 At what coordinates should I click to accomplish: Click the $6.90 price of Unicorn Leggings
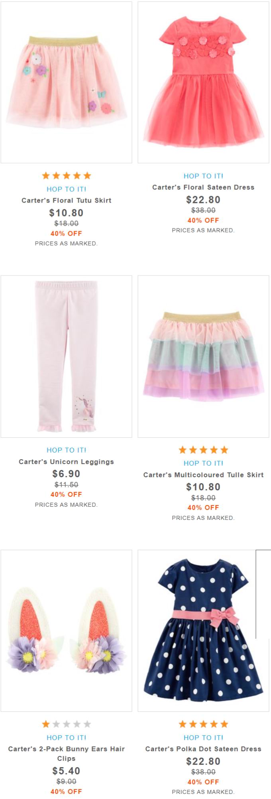(66, 474)
